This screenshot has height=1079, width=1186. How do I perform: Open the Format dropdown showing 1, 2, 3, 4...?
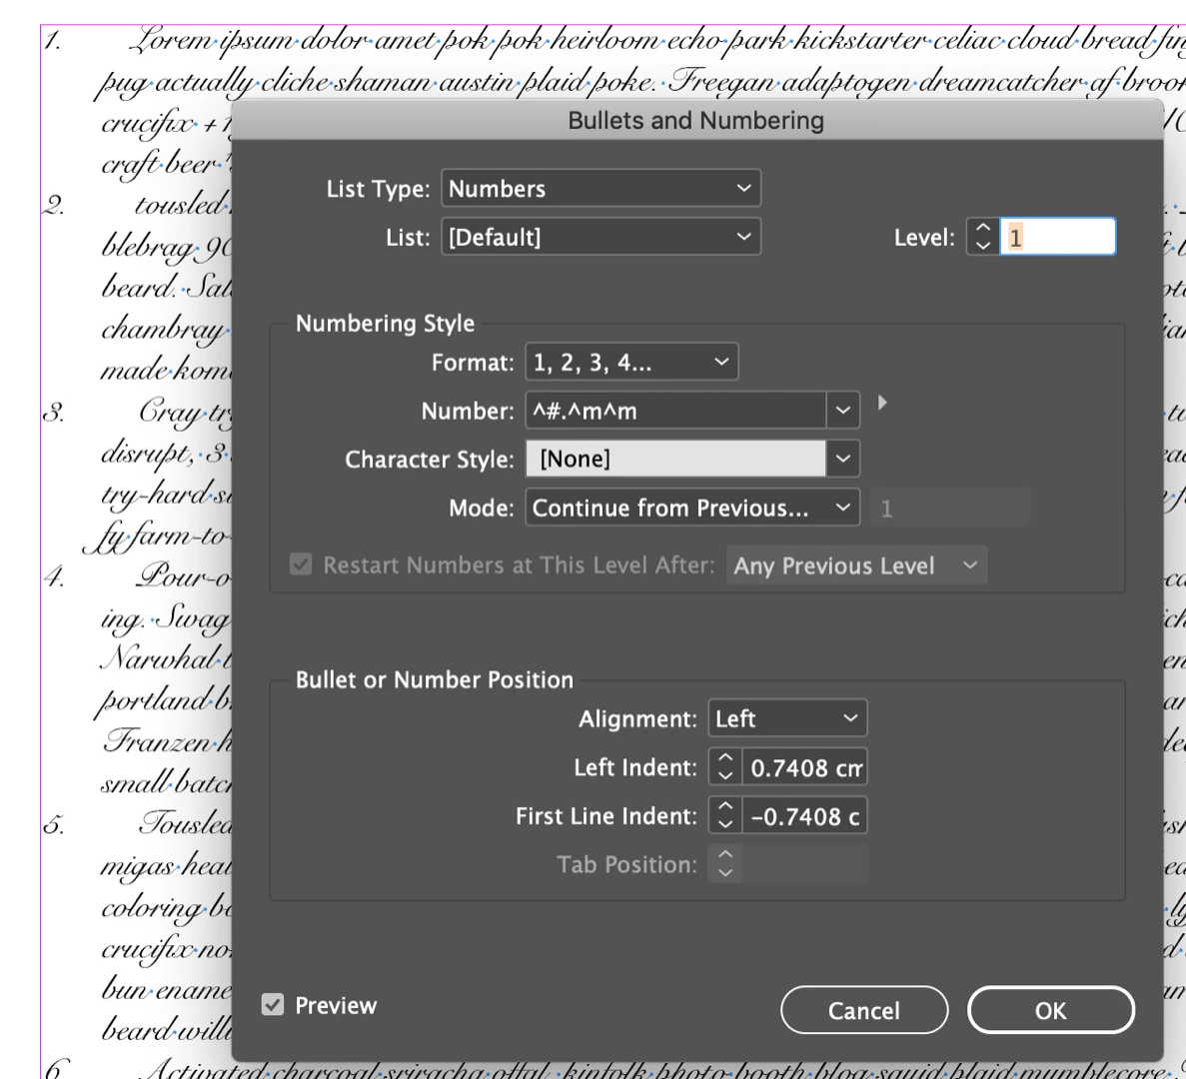tap(631, 363)
